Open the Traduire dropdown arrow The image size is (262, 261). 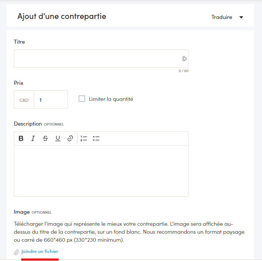point(241,17)
